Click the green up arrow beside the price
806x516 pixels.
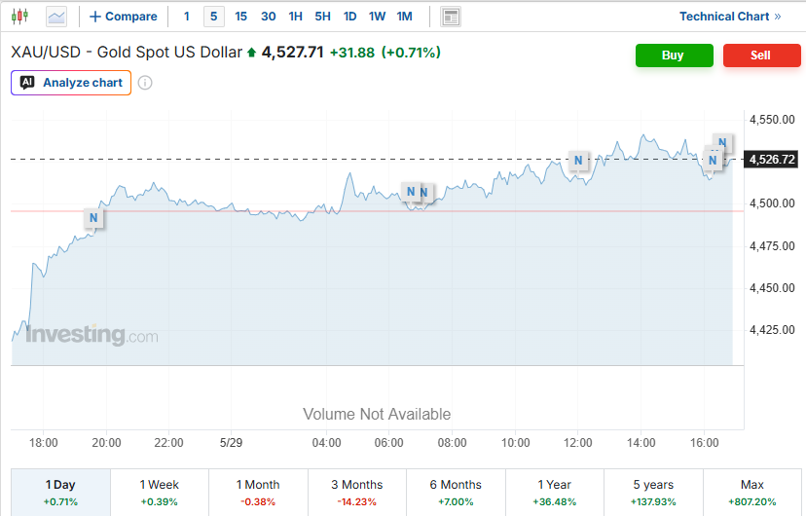point(252,53)
